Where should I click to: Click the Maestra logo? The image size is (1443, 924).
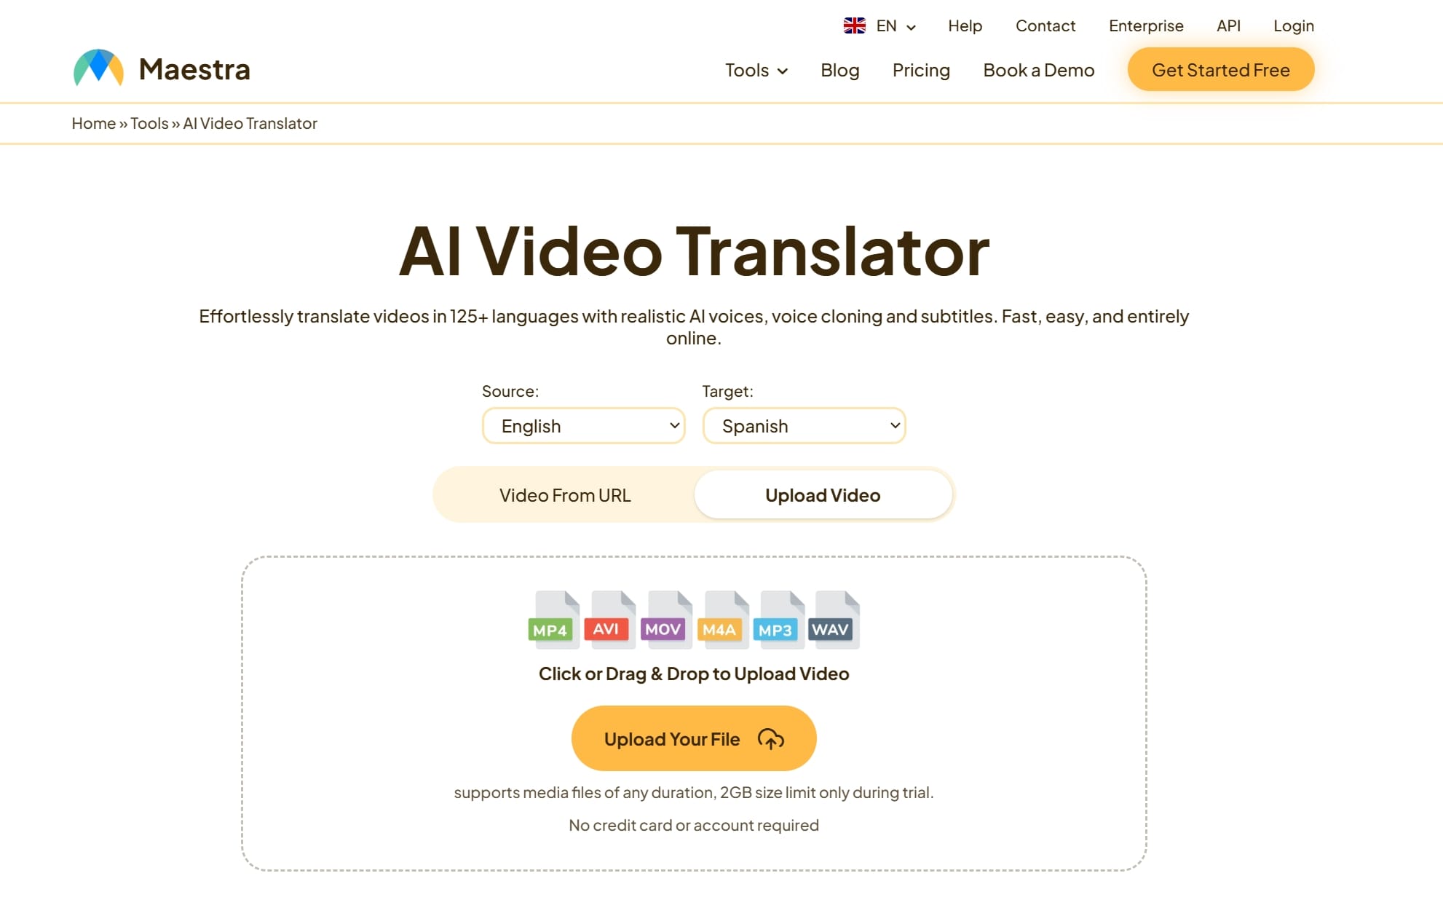[160, 68]
